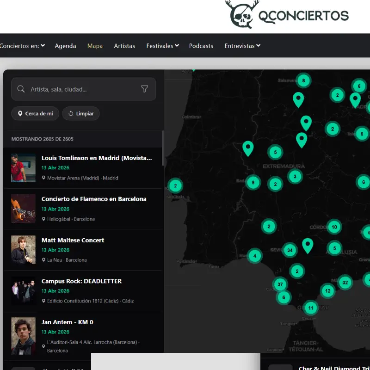Click the search magnifier icon
The width and height of the screenshot is (370, 370).
21,89
